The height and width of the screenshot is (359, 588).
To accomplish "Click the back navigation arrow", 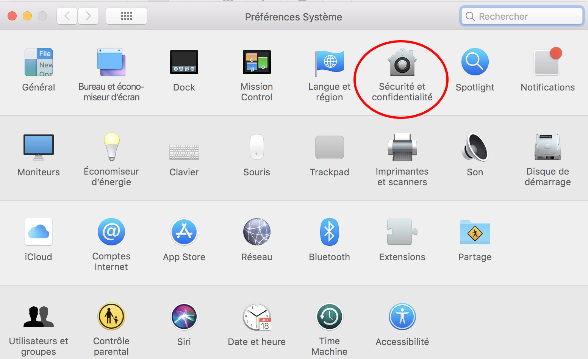I will tap(67, 16).
